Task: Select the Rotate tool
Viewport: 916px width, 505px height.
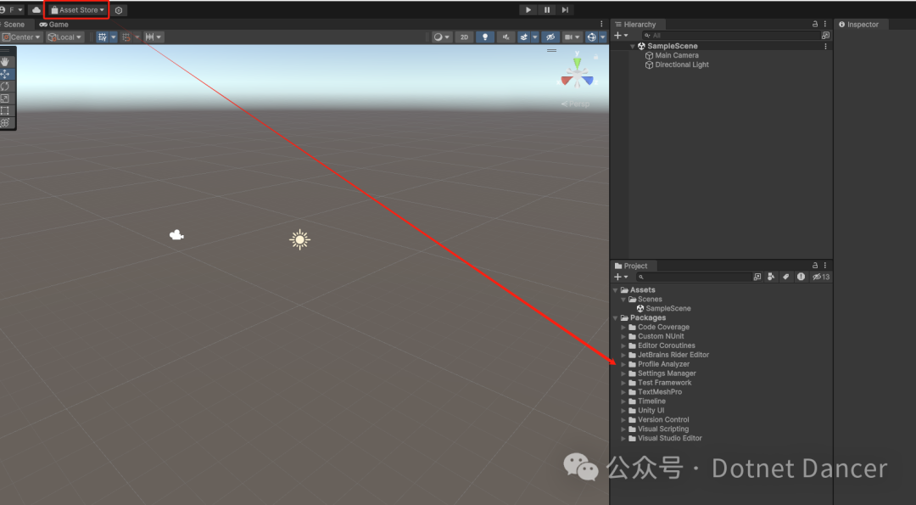Action: pyautogui.click(x=5, y=86)
